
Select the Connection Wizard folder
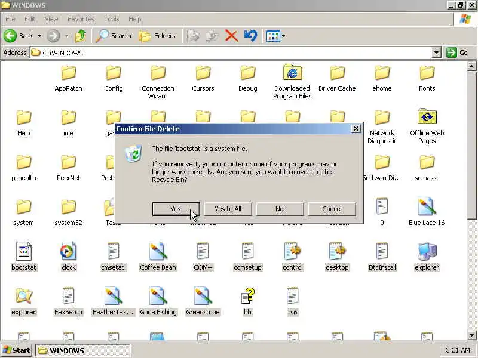click(x=158, y=83)
